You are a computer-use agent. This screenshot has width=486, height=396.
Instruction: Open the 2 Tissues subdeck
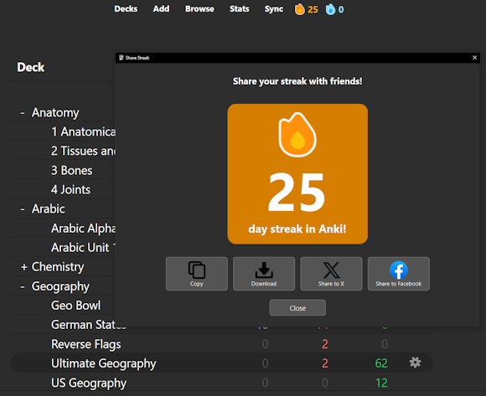click(83, 151)
